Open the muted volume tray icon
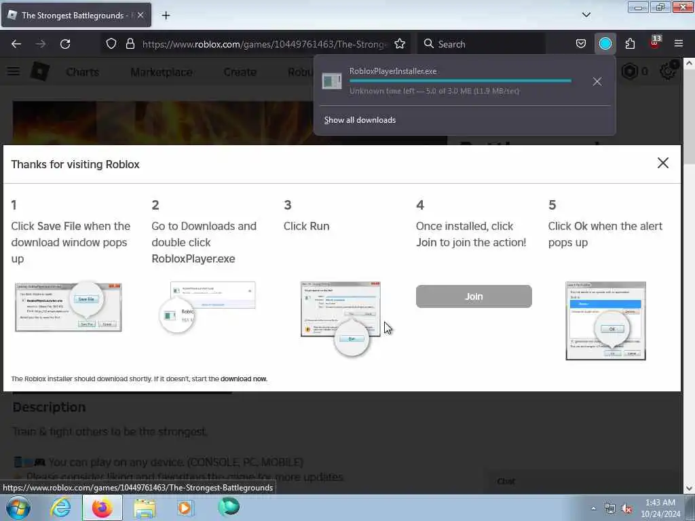This screenshot has height=521, width=695. point(626,509)
